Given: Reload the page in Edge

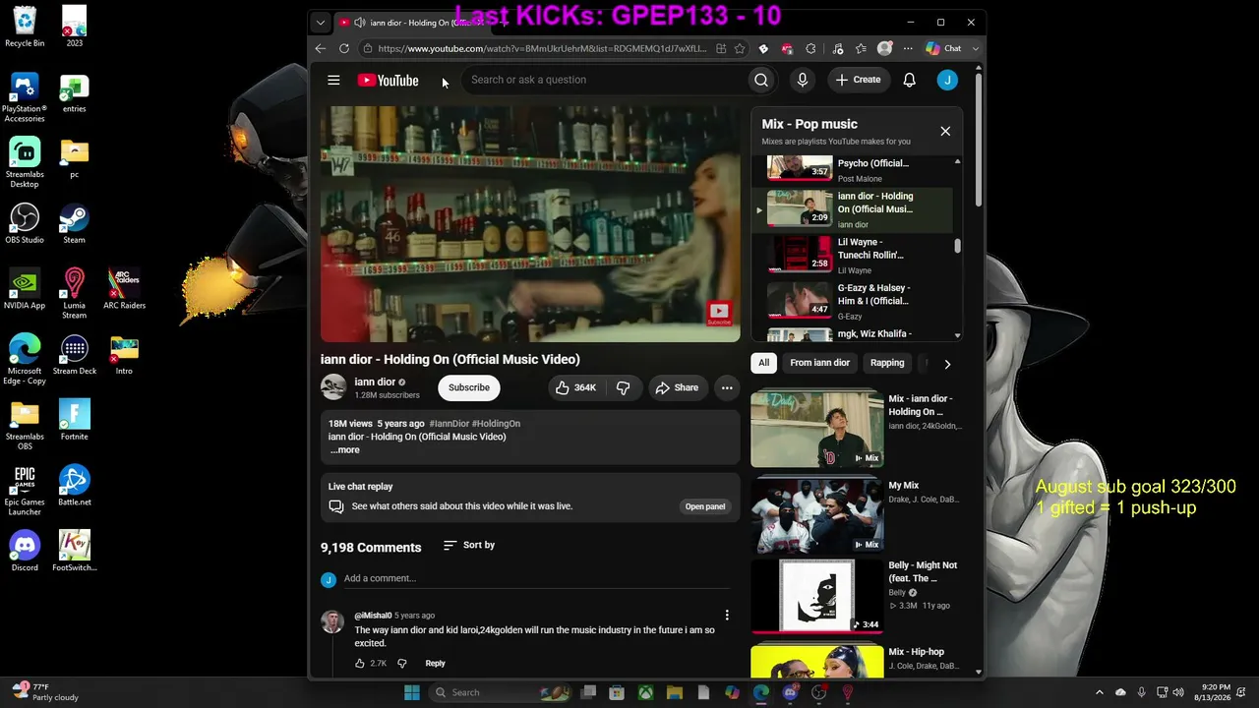Looking at the screenshot, I should [x=344, y=48].
